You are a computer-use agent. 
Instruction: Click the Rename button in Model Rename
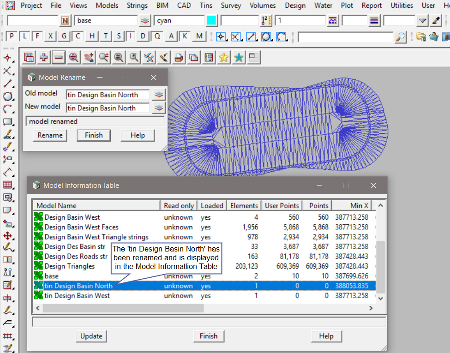(50, 135)
